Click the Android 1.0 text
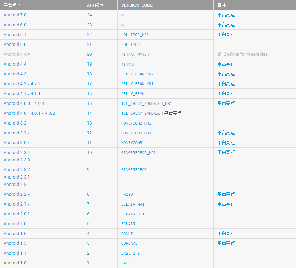The width and height of the screenshot is (296, 268). pos(15,263)
